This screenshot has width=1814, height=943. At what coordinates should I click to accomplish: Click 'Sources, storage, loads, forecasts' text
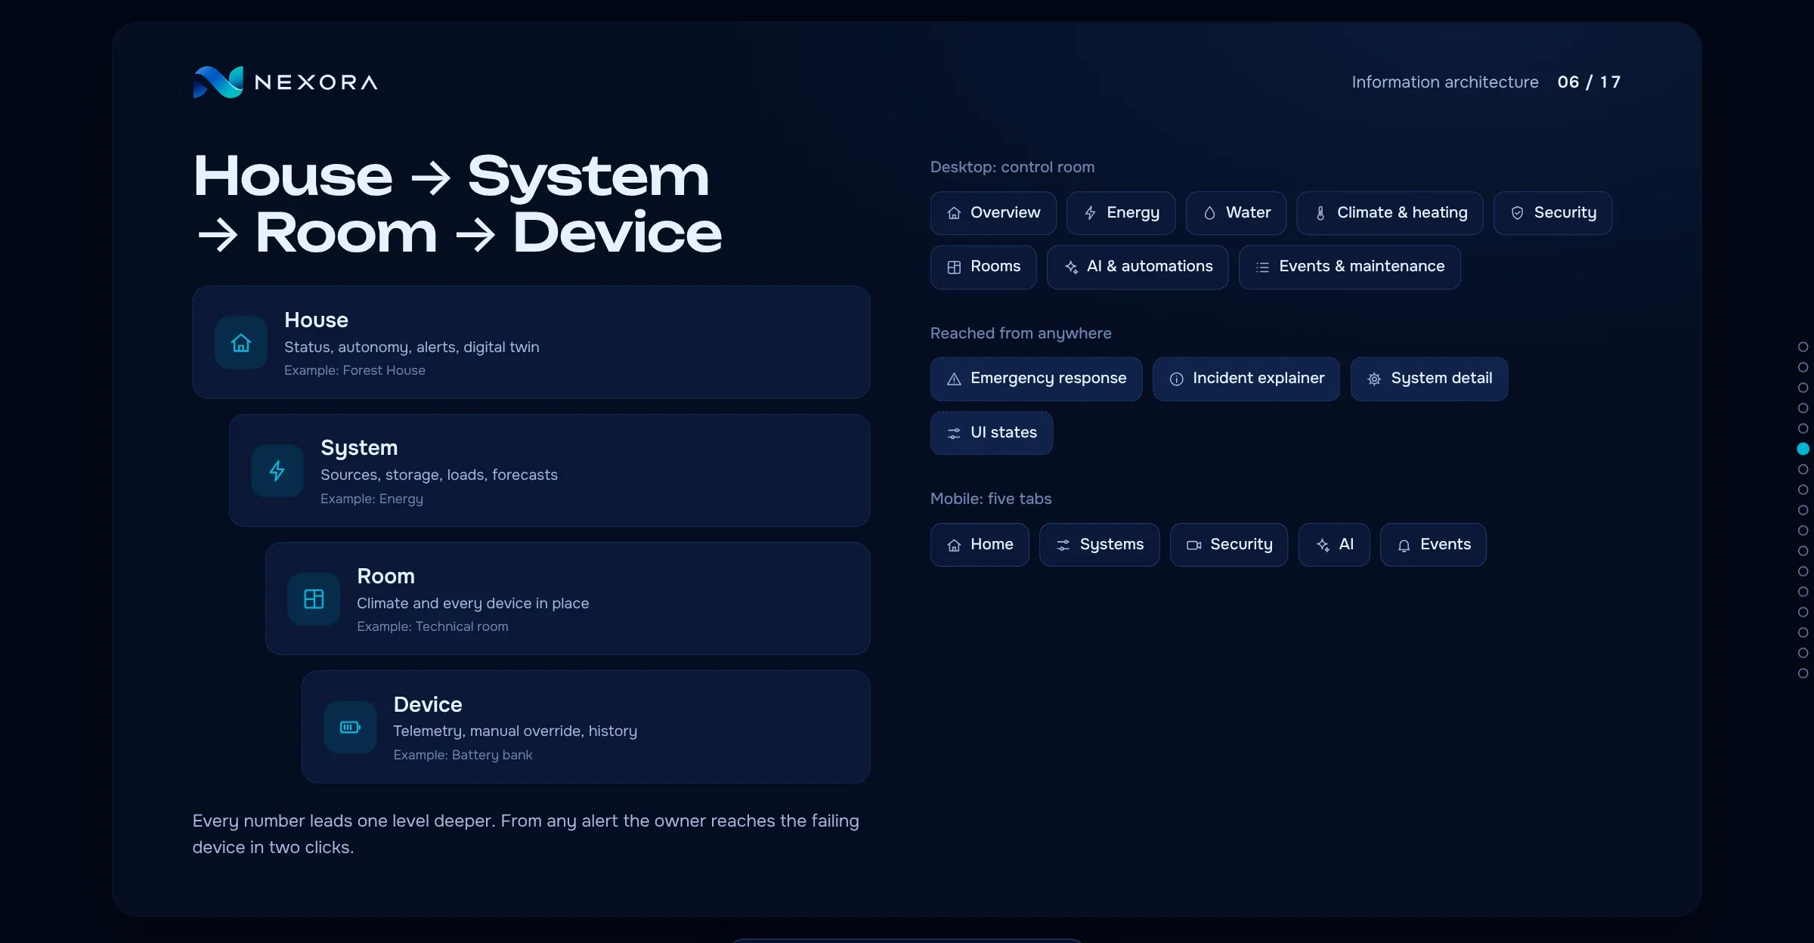click(x=439, y=475)
